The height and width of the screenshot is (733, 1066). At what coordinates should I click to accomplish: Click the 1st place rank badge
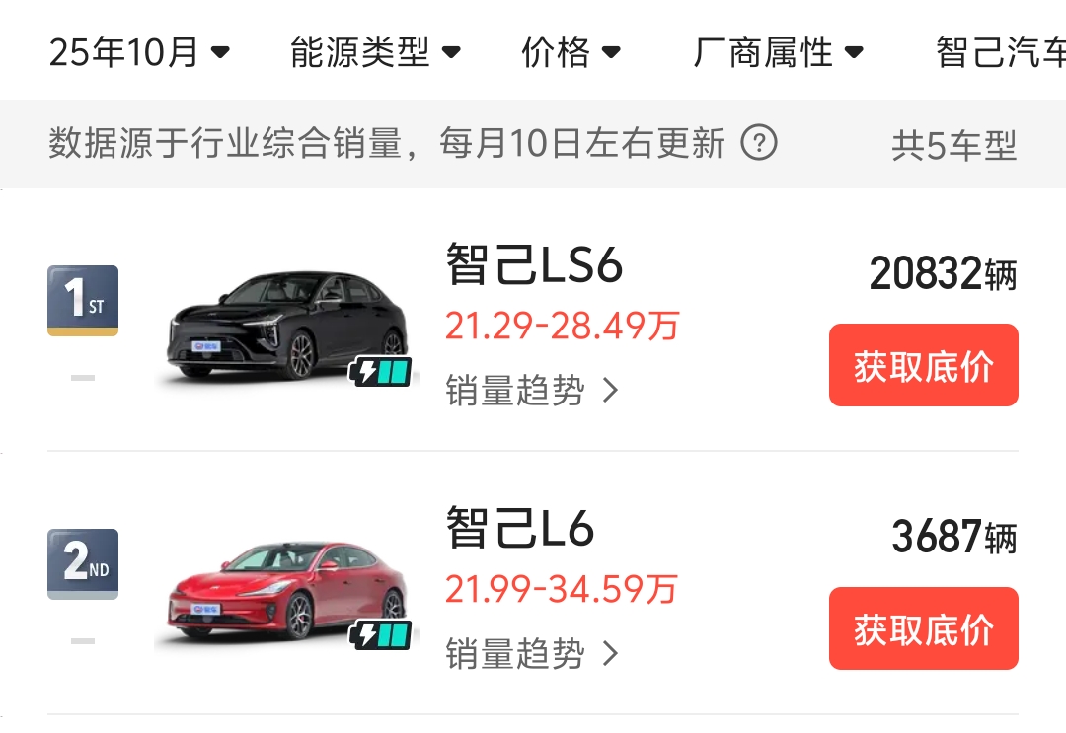coord(83,300)
